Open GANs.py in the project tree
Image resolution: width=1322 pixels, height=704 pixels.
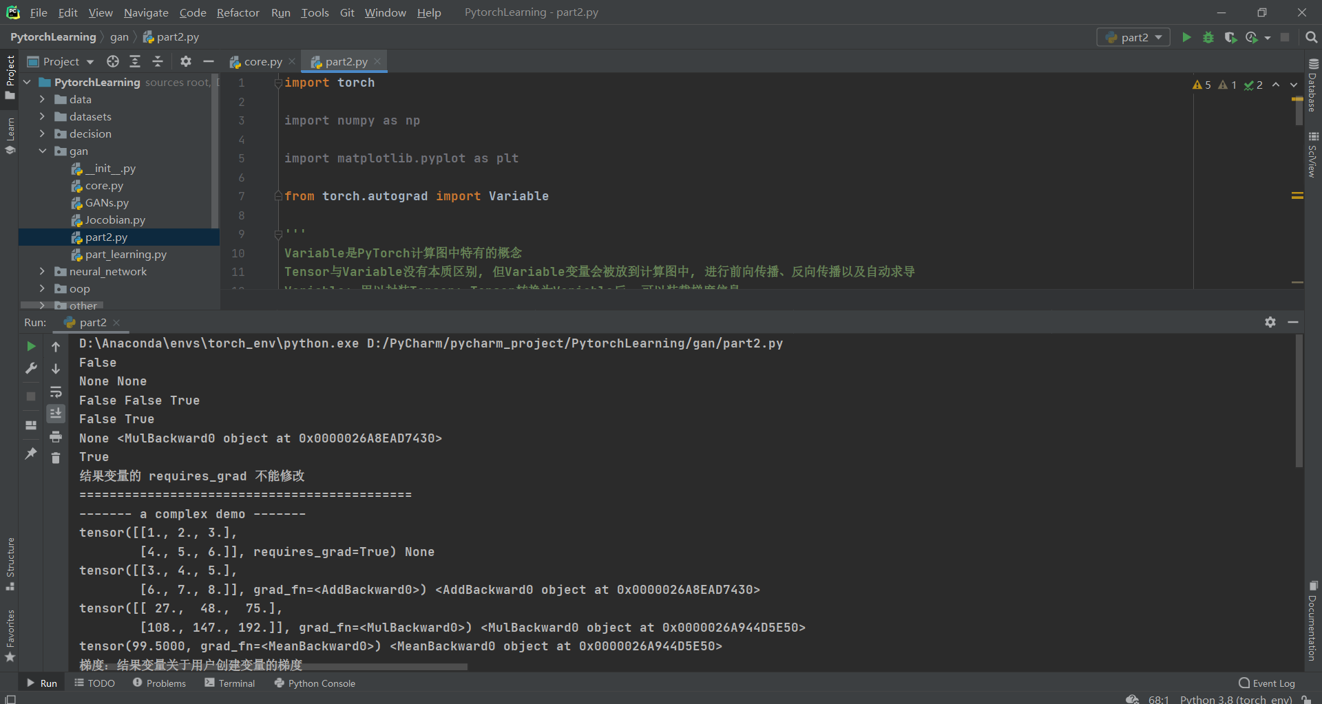107,202
